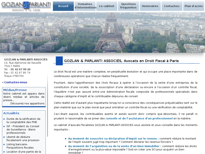Click conseils et assistance d'un professionnel link

(139, 118)
